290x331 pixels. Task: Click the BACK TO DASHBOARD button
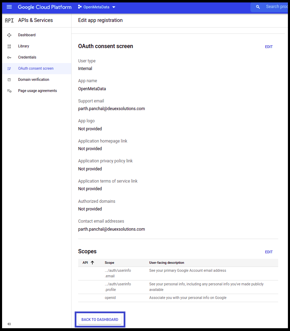coord(100,319)
